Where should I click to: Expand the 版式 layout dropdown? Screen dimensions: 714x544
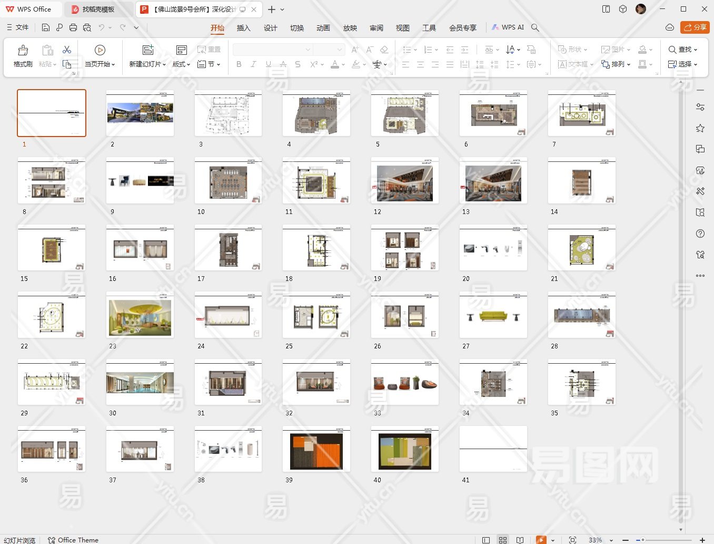pos(182,64)
